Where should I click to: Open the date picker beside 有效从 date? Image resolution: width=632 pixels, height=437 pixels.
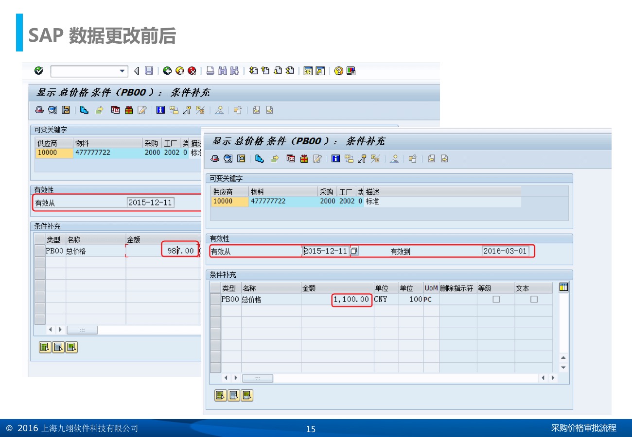(354, 251)
